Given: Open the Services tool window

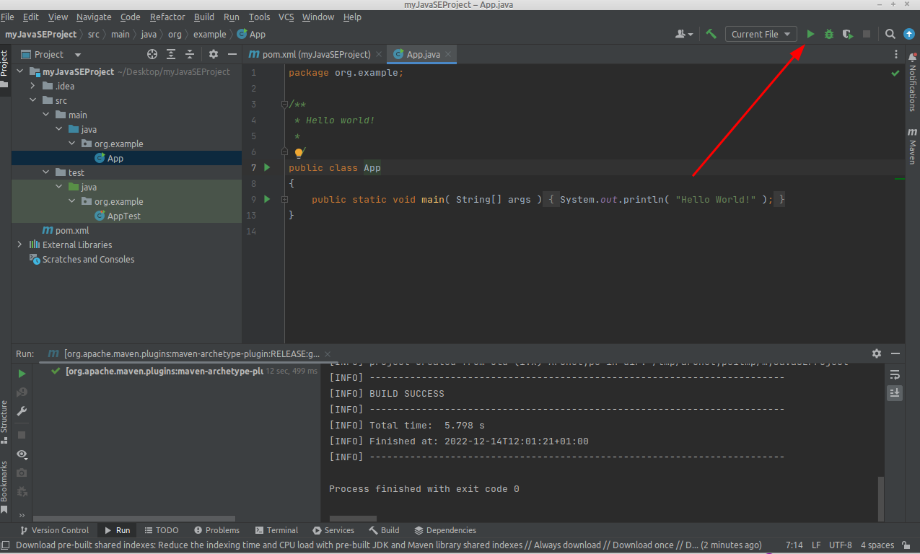Looking at the screenshot, I should coord(333,530).
